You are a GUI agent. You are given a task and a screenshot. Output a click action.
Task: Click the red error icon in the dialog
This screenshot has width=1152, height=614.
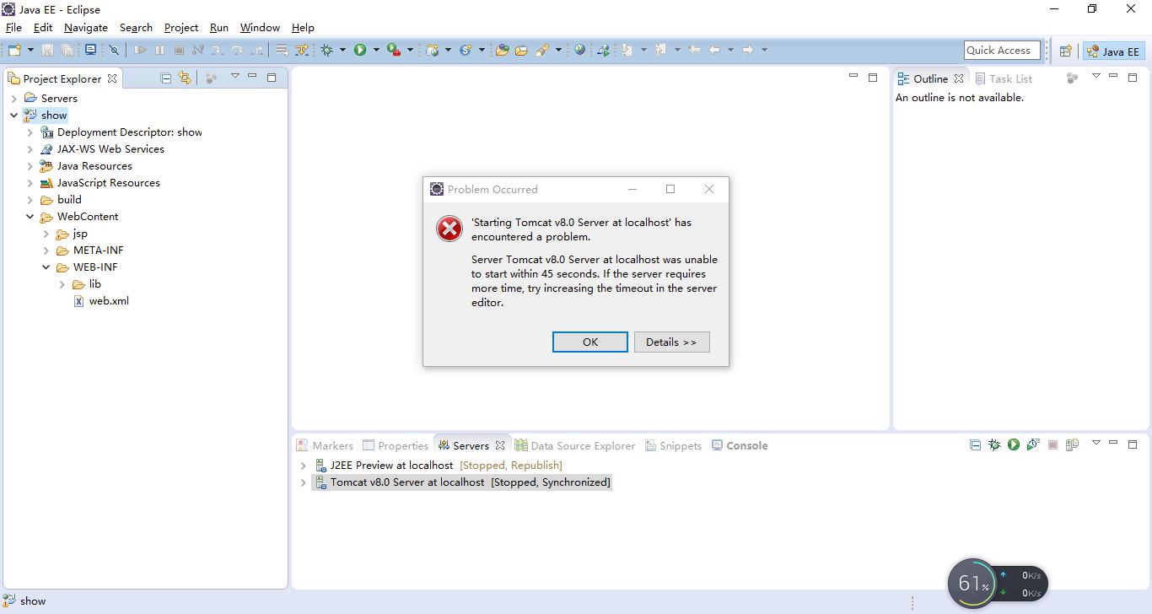click(x=449, y=229)
